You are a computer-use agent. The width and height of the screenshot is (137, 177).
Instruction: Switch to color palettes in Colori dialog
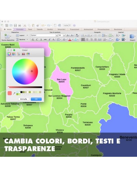[19, 54]
